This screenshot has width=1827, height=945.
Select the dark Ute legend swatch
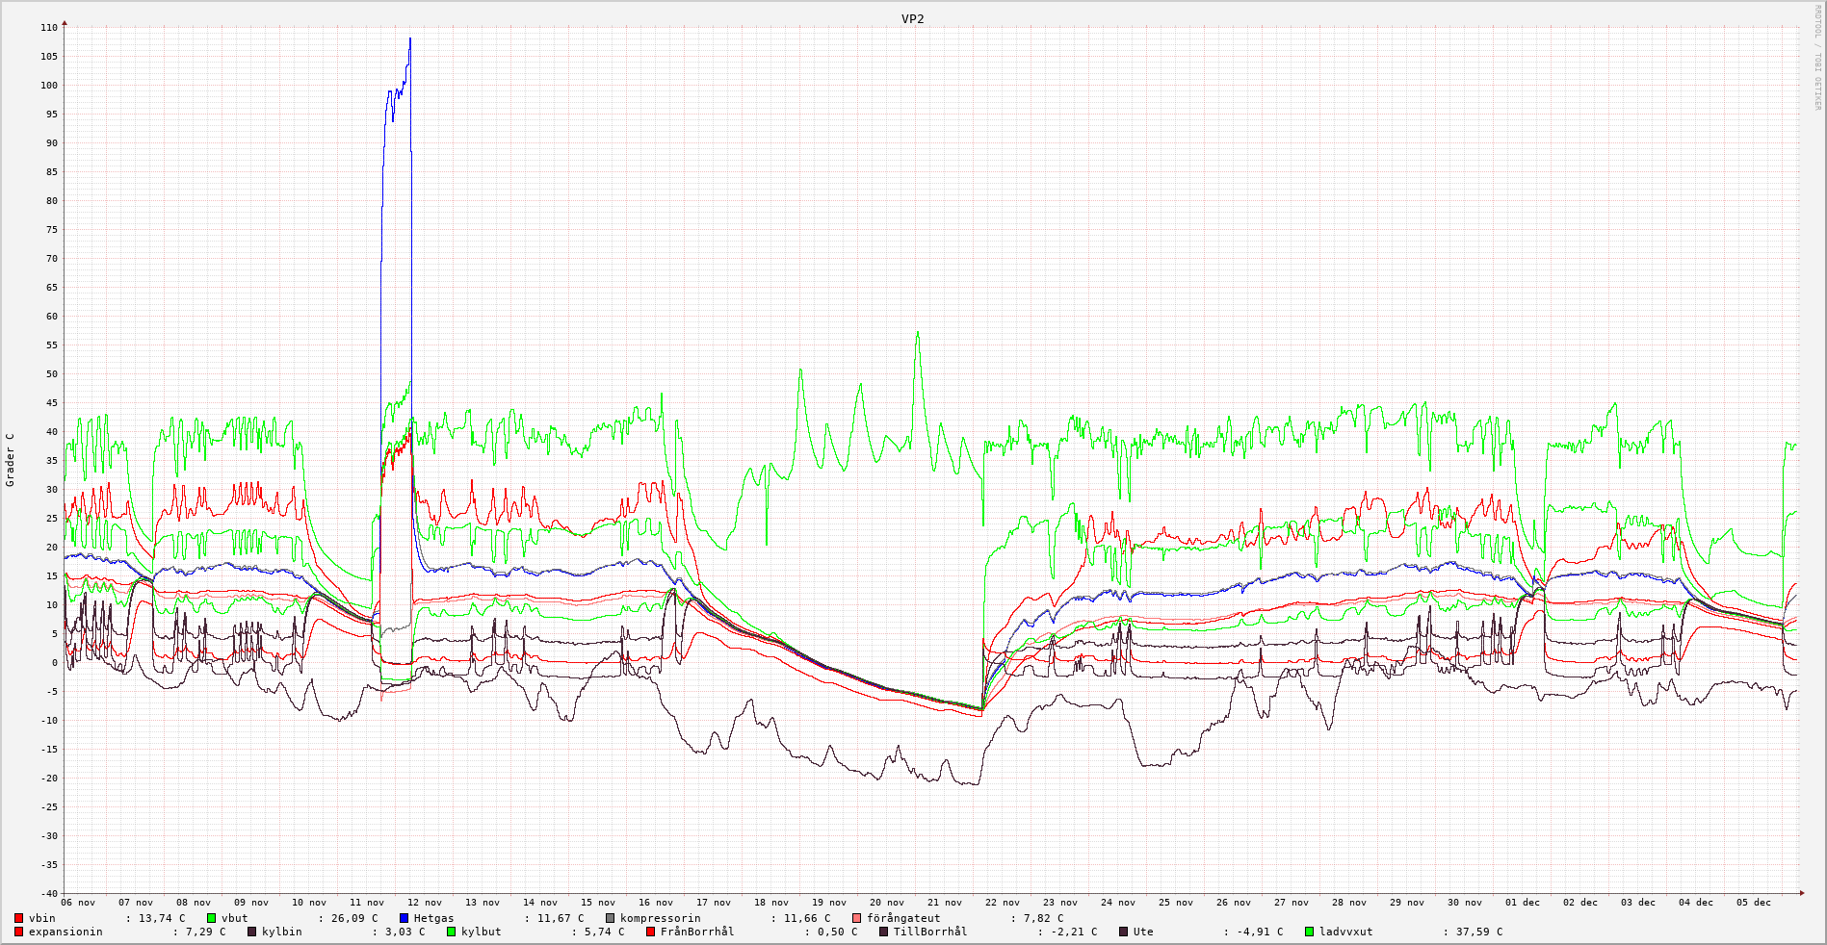[x=1123, y=932]
